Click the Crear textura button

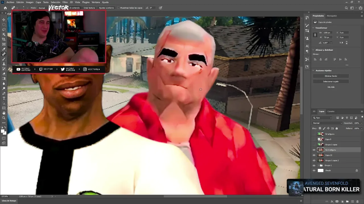point(89,8)
